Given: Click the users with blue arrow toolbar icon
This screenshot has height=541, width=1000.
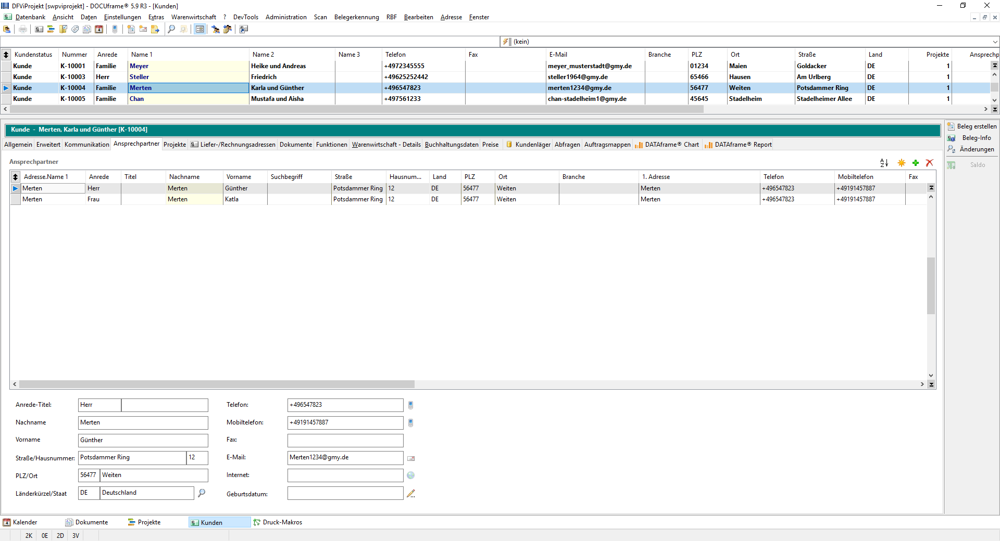Looking at the screenshot, I should click(216, 29).
